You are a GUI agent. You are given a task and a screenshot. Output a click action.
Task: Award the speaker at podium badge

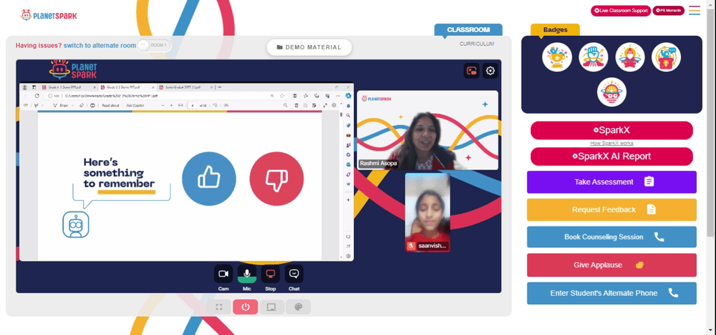[666, 57]
